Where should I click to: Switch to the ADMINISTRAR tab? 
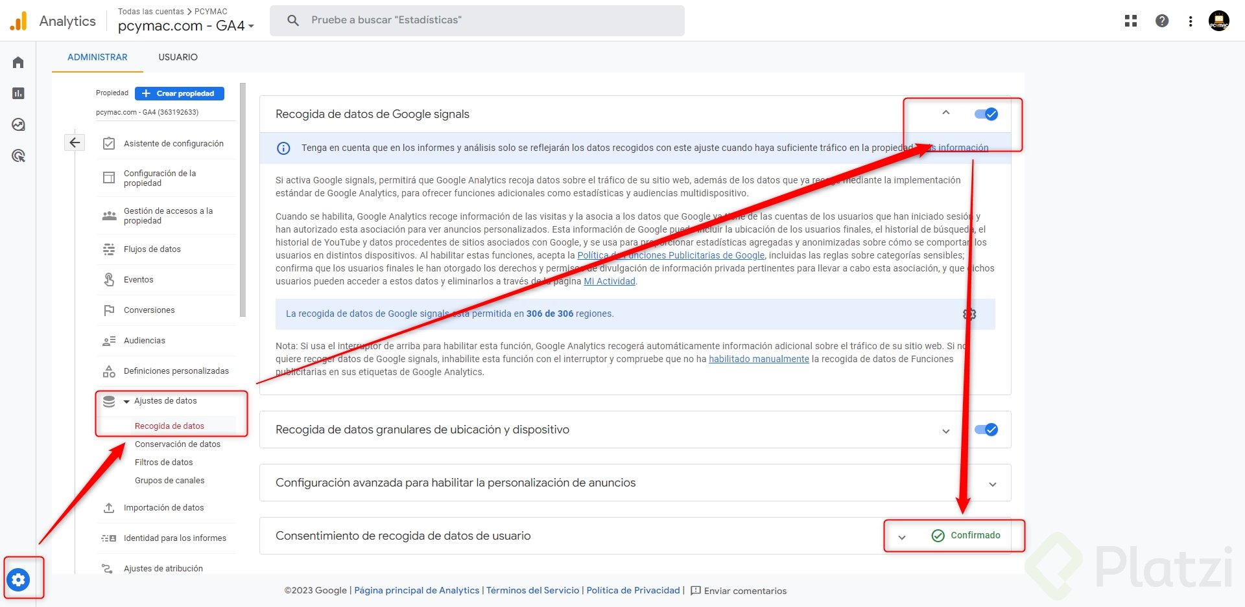pyautogui.click(x=97, y=57)
